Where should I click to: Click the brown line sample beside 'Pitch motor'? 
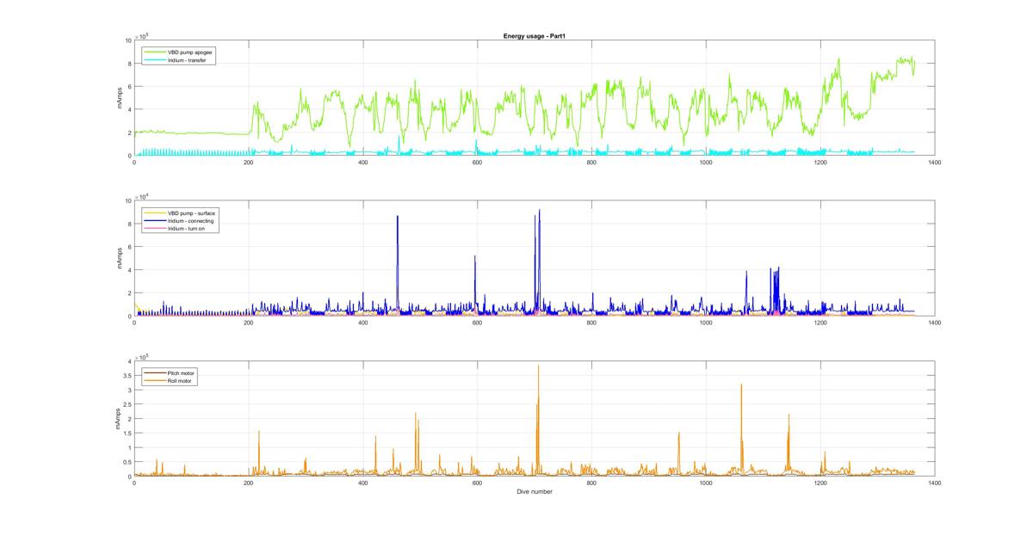click(154, 372)
